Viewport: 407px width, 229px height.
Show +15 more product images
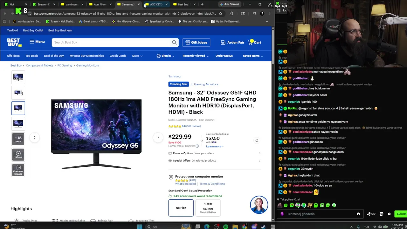pyautogui.click(x=18, y=139)
